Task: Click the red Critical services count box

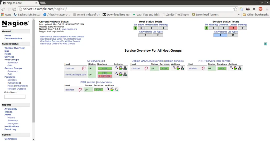Action: pos(233,28)
